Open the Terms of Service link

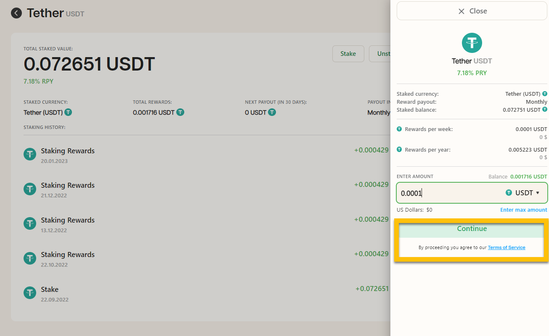(507, 247)
